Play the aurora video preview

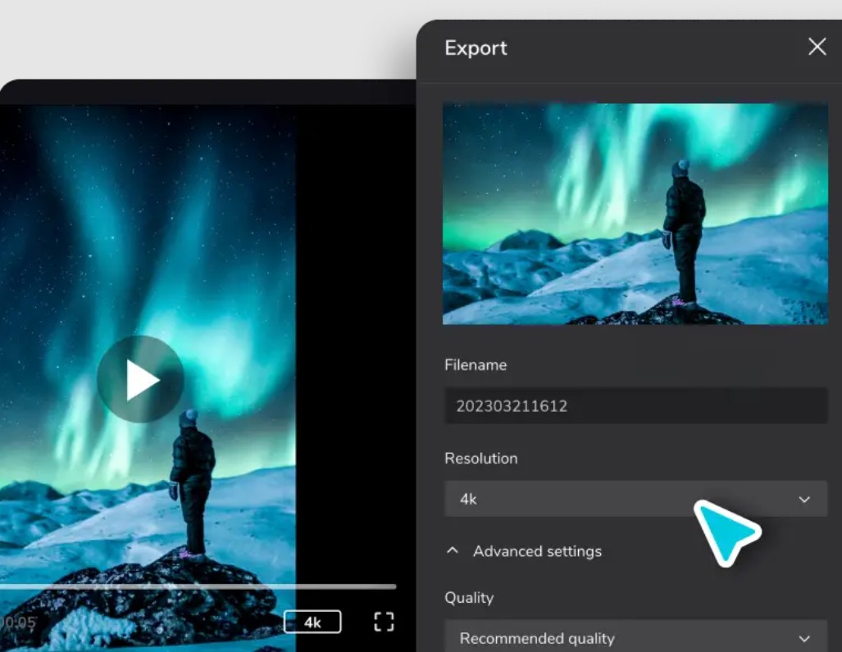pyautogui.click(x=140, y=379)
